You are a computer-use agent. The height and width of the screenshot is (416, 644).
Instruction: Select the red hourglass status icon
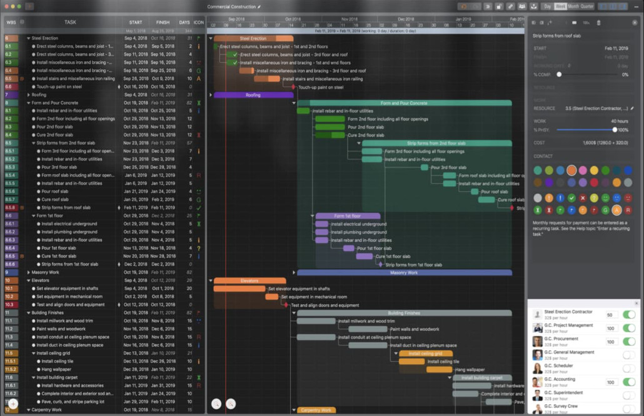click(549, 210)
